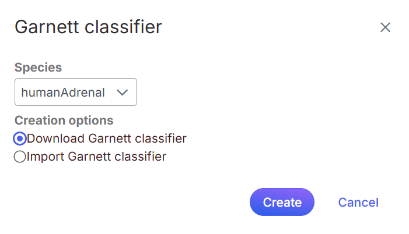The image size is (409, 234).
Task: Select the Import Garnett classifier radio circle
Action: [20, 157]
